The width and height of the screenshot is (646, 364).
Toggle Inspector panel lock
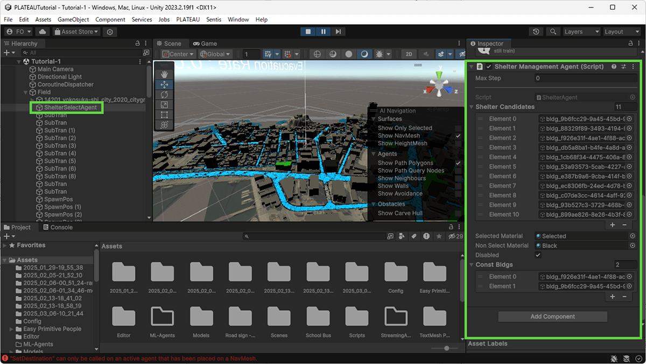(632, 44)
